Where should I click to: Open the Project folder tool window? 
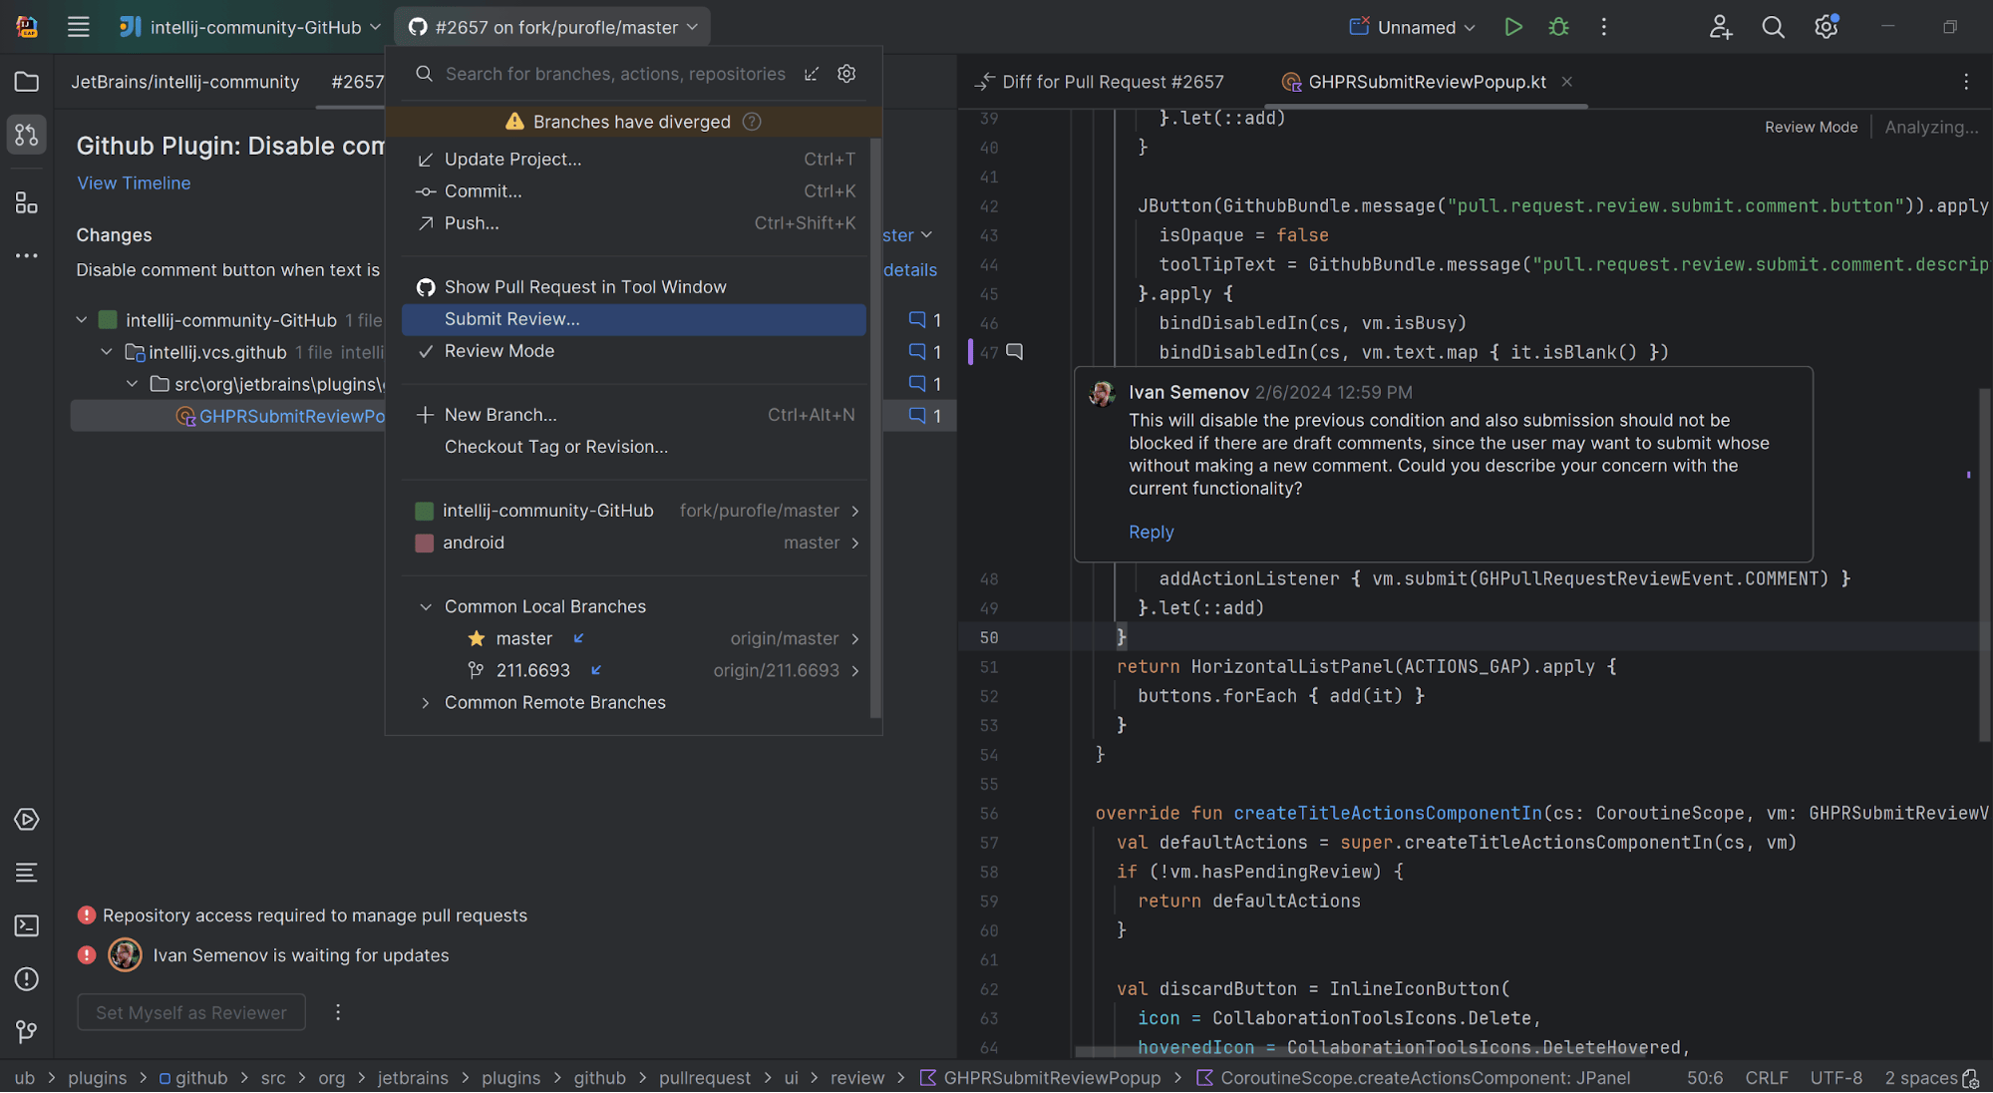pos(27,82)
